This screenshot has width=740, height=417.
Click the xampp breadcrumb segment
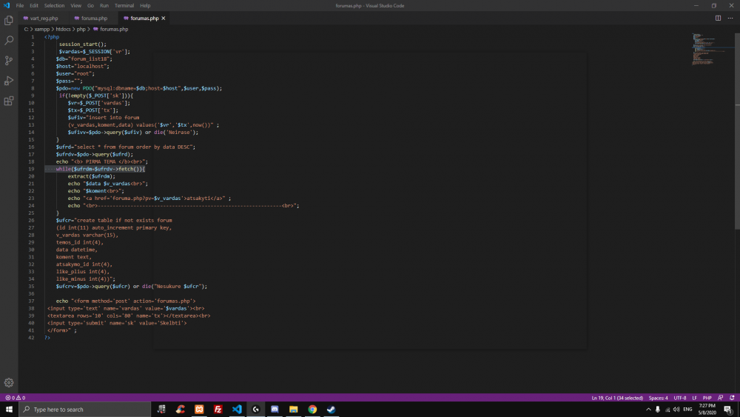pyautogui.click(x=41, y=29)
